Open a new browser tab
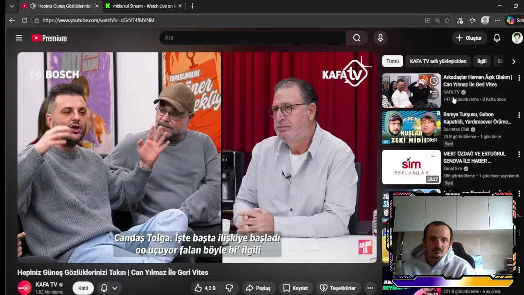524x295 pixels. [192, 6]
